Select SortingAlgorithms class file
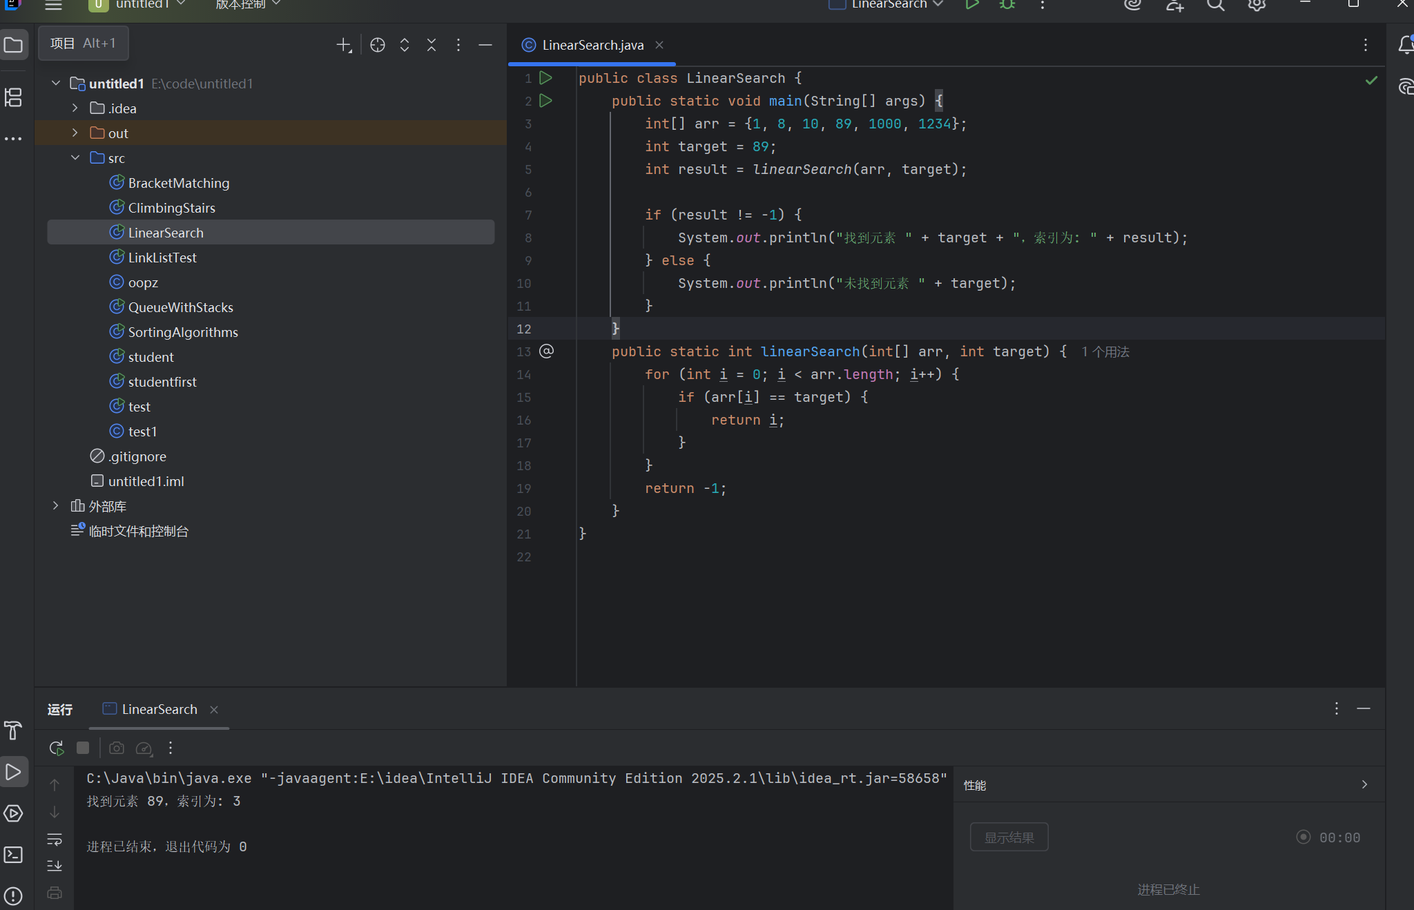 [x=183, y=332]
